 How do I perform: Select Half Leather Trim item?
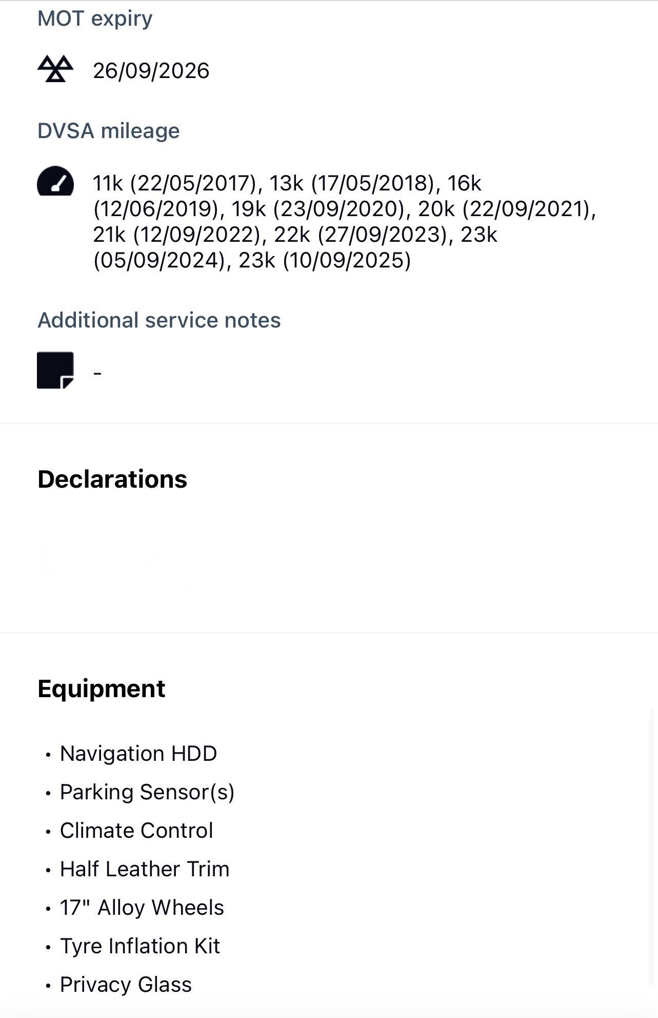point(145,869)
